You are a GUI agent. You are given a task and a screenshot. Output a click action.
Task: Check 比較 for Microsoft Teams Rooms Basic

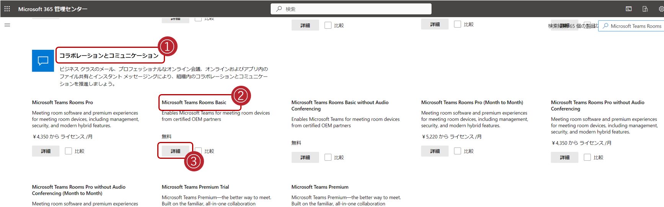click(x=198, y=151)
